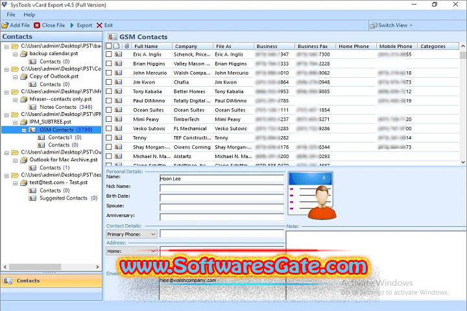Select the Contacts (1) folder in tree
Image resolution: width=467 pixels, height=311 pixels.
coord(54,168)
